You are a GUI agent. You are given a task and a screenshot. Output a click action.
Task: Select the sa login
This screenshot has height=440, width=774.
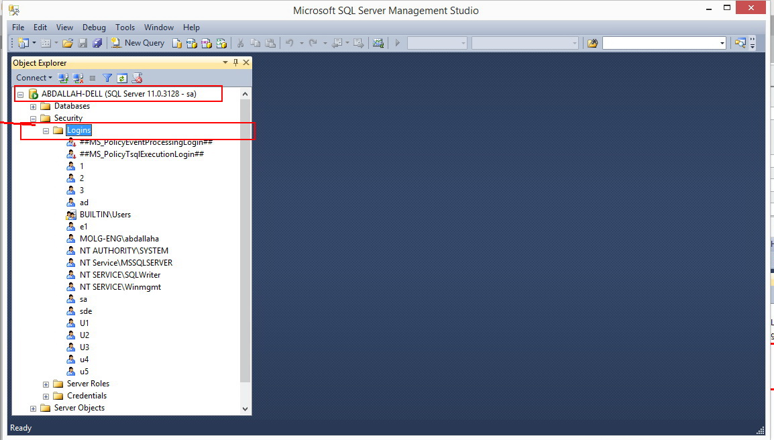(x=83, y=299)
